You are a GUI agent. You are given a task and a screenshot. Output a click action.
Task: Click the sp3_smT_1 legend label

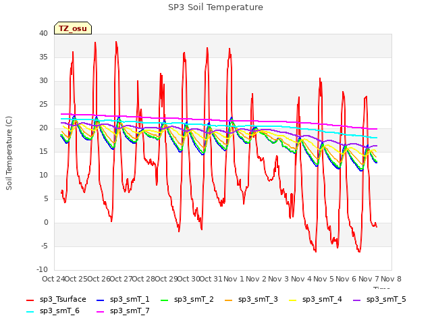click(x=130, y=300)
